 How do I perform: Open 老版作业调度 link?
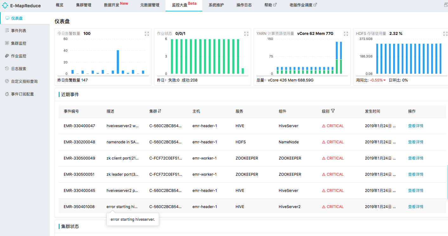pyautogui.click(x=301, y=5)
